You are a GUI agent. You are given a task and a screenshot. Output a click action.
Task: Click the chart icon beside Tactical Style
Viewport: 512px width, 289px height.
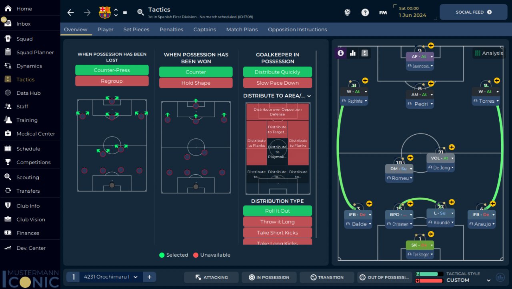[x=500, y=277]
